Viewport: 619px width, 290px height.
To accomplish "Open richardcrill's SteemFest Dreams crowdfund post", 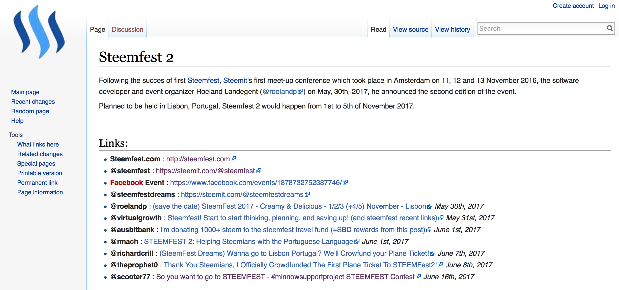I will (294, 253).
